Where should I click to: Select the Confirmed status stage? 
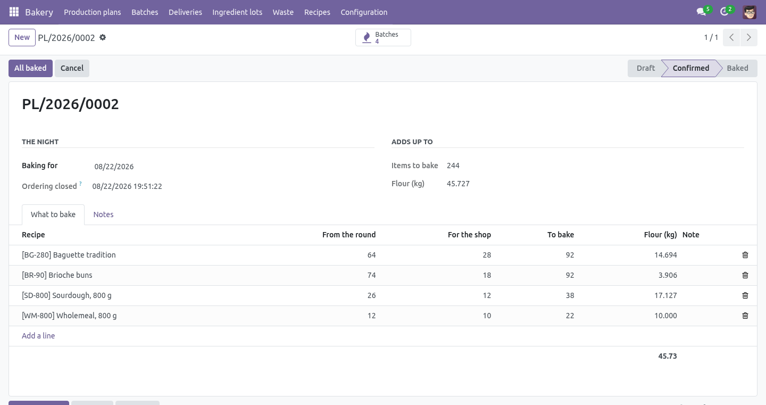tap(690, 68)
